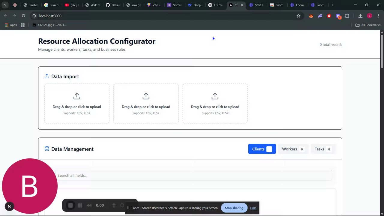View site information for localhost:3000

pos(34,16)
